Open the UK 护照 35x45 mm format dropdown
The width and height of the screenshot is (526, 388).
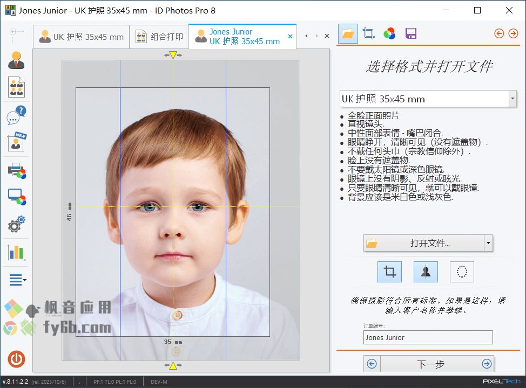[512, 99]
